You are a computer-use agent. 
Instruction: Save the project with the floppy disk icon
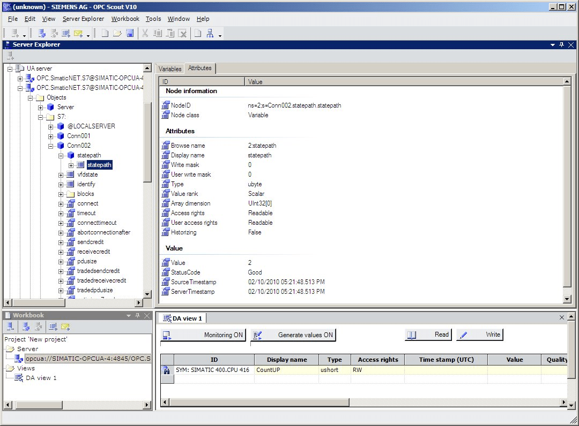130,34
